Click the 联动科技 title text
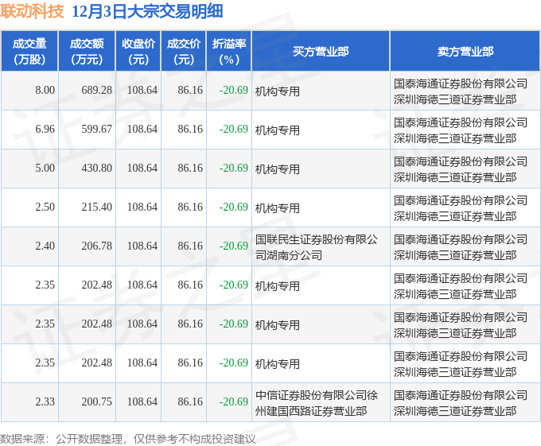 coord(32,11)
